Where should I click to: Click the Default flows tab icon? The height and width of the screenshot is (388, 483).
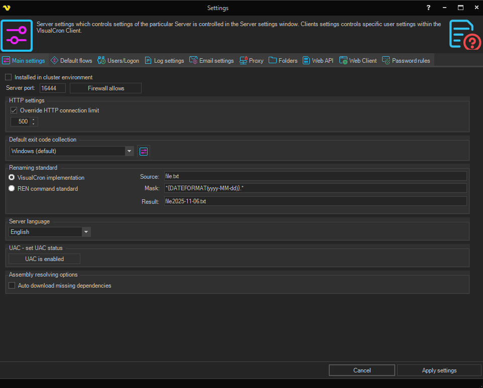(54, 61)
